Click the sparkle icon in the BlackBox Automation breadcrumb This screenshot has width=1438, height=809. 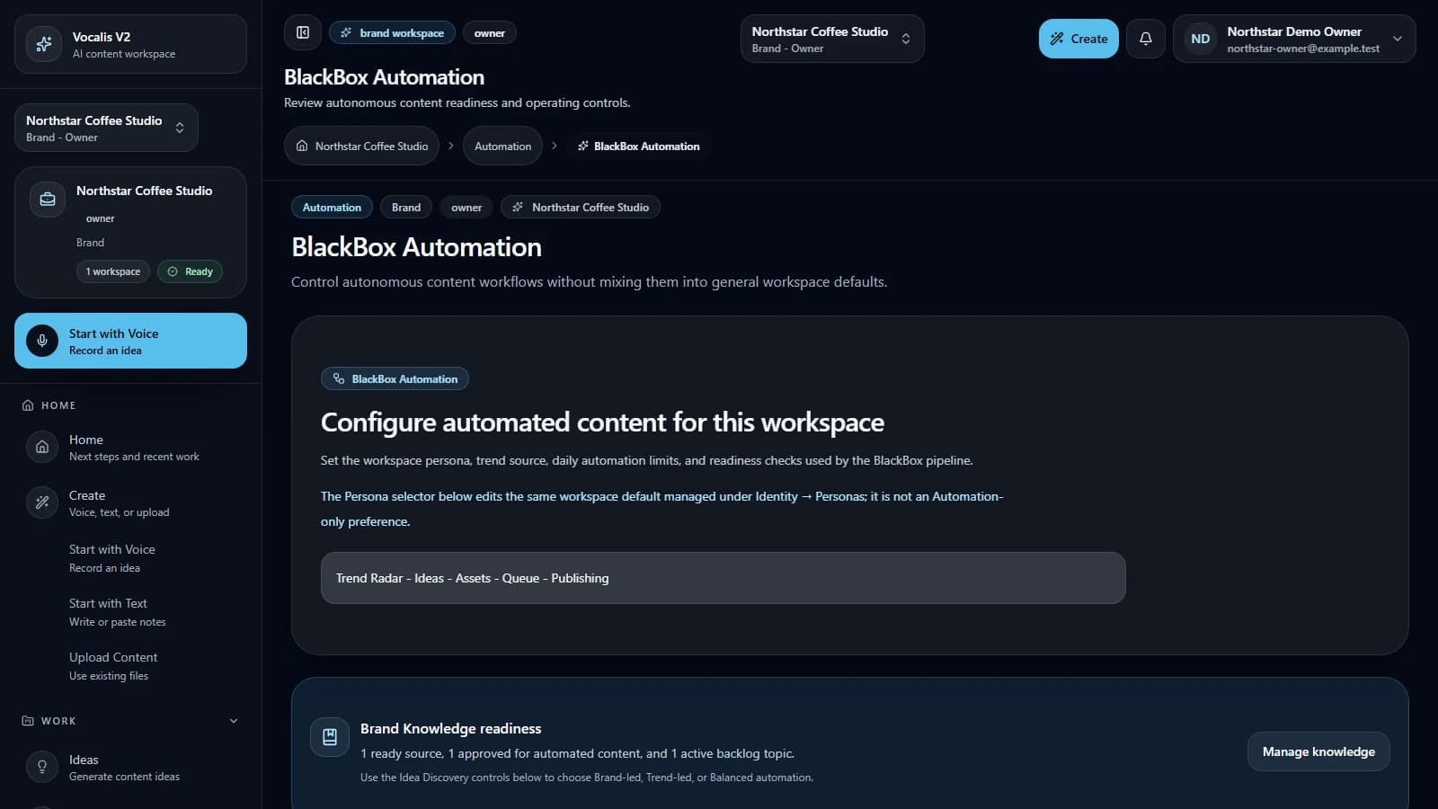pyautogui.click(x=583, y=146)
